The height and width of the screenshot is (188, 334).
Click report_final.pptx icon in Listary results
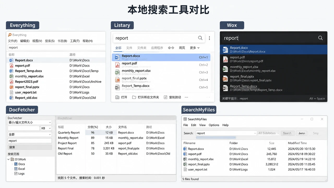117,80
